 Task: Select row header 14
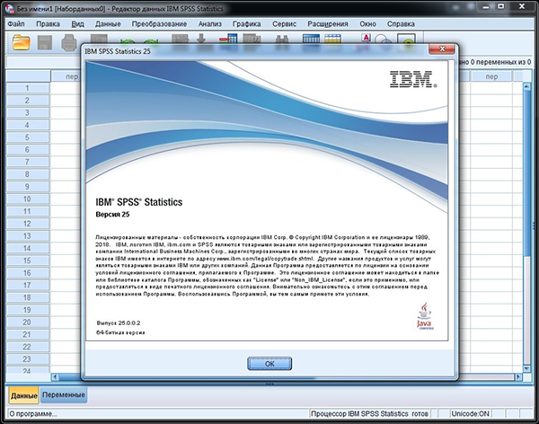pos(28,248)
